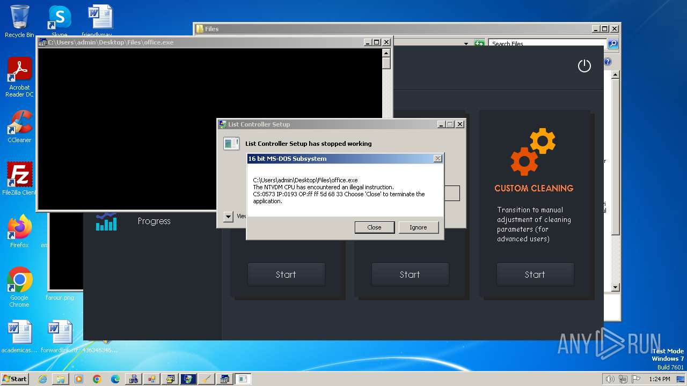The width and height of the screenshot is (687, 386).
Task: Click the search magnifier button in Files window
Action: coord(612,44)
